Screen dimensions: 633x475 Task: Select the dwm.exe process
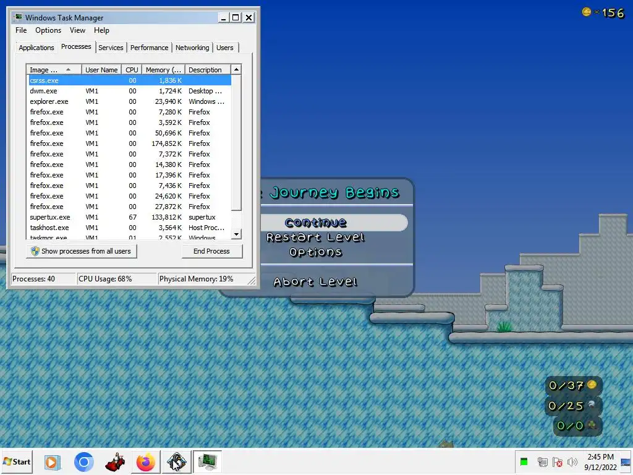(129, 91)
